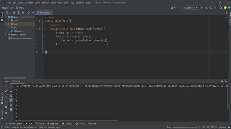Select opened file target icon in Project panel

click(x=14, y=13)
